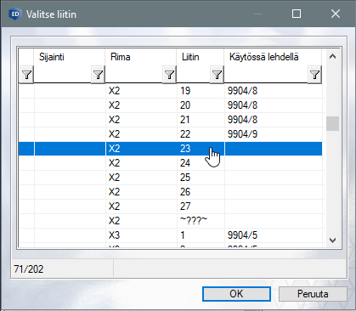Select the row with connector 21
This screenshot has height=311, width=356.
171,120
